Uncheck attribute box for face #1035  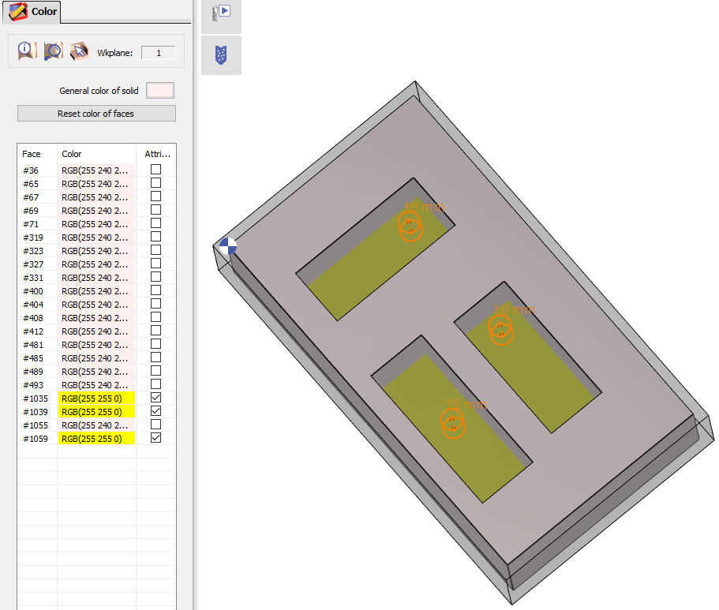(x=156, y=399)
